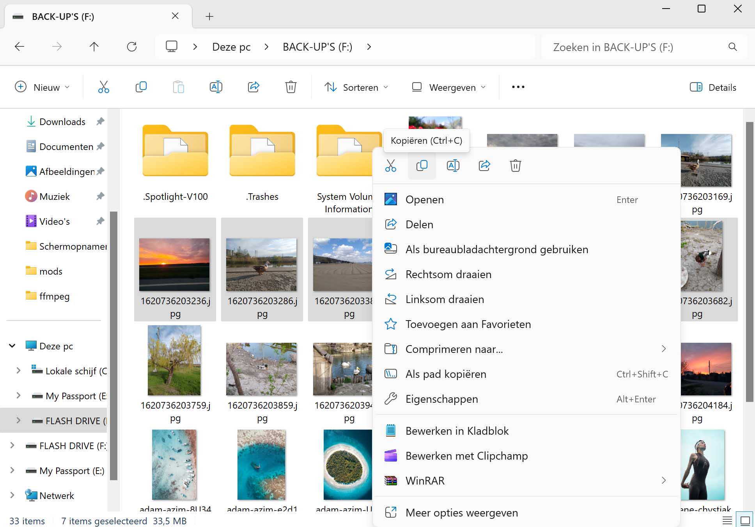The width and height of the screenshot is (755, 527).
Task: Go up one folder level
Action: point(94,47)
